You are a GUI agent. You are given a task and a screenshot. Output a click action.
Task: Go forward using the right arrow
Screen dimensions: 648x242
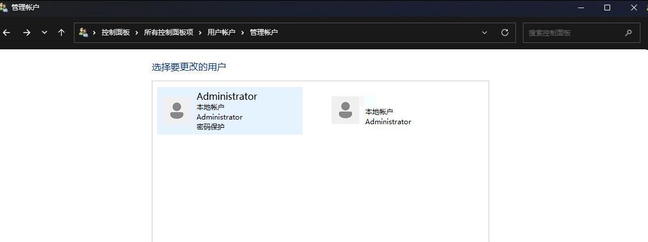coord(26,32)
